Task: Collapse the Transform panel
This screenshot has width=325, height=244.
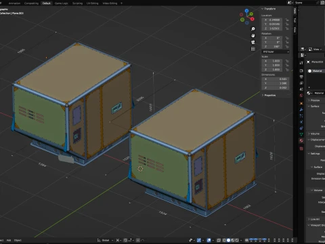Action: (x=269, y=9)
